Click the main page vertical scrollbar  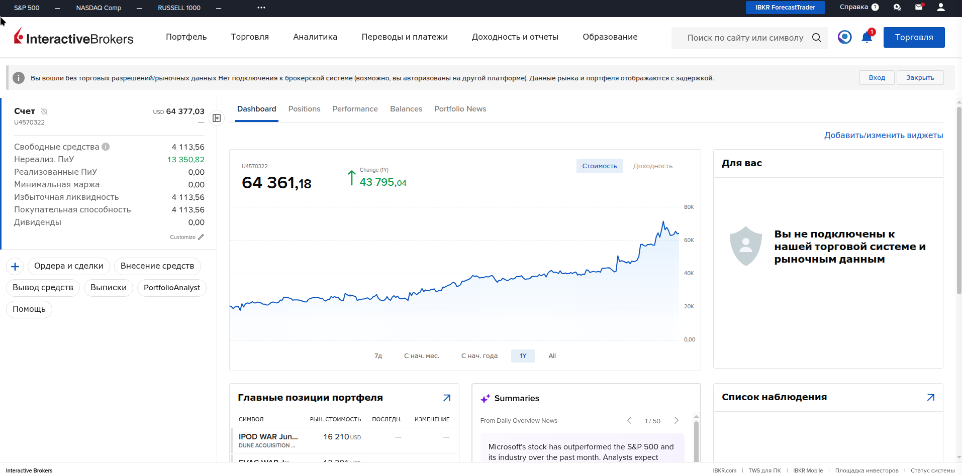(x=959, y=200)
